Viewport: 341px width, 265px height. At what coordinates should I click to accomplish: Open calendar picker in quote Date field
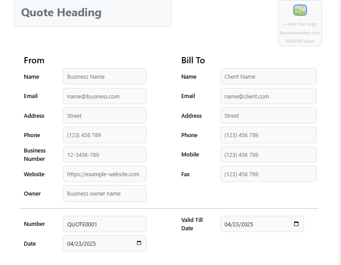139,243
